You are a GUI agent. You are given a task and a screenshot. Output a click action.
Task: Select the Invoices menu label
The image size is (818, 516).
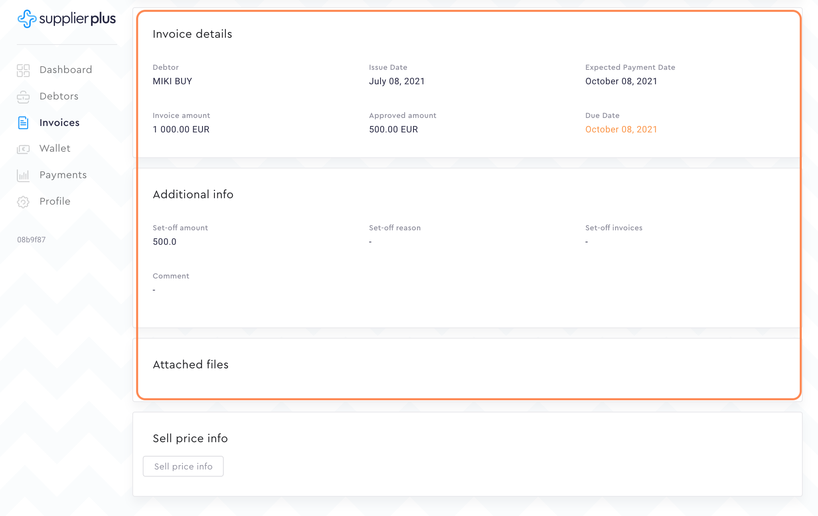pyautogui.click(x=59, y=123)
